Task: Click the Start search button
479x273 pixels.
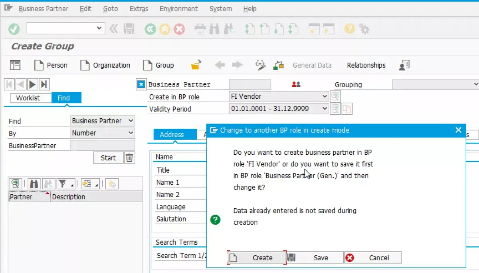Action: [108, 158]
